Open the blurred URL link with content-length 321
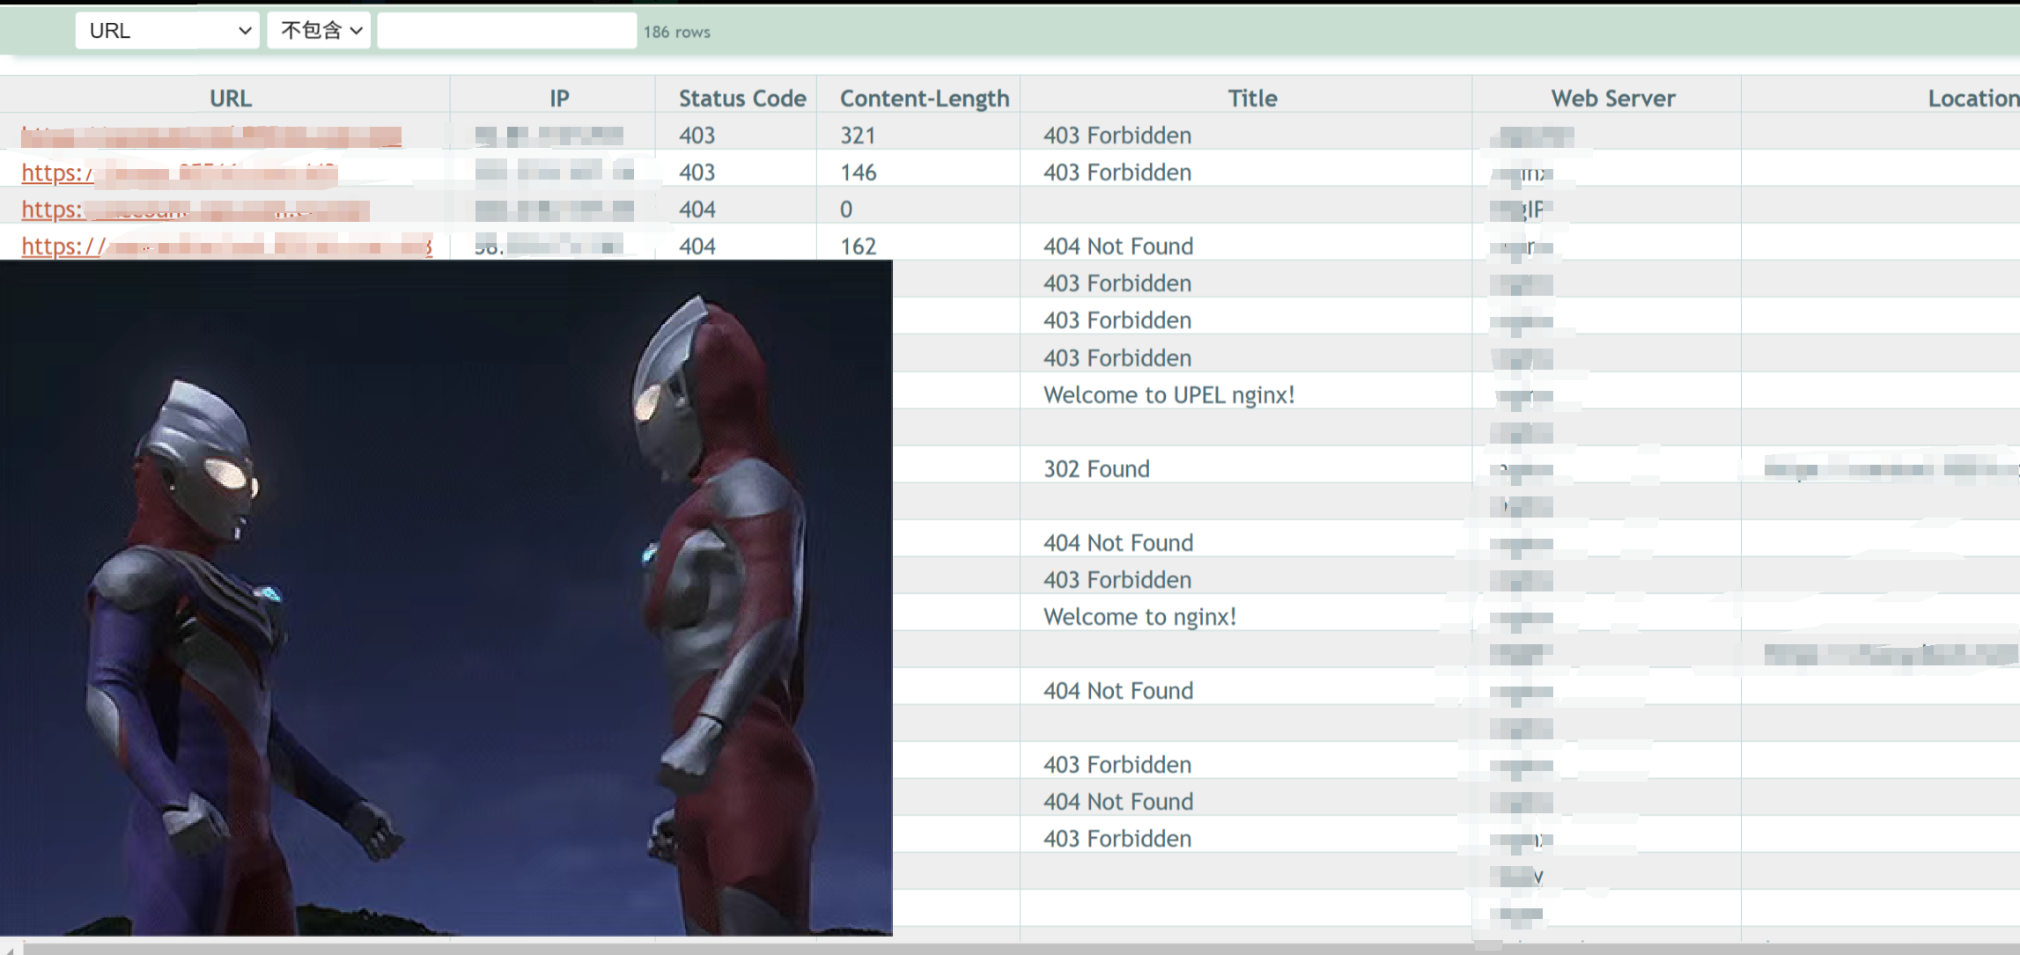Viewport: 2020px width, 955px height. (211, 136)
